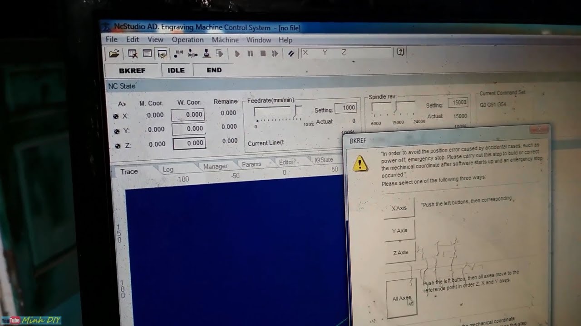Click the Z remaining distance value

[230, 141]
